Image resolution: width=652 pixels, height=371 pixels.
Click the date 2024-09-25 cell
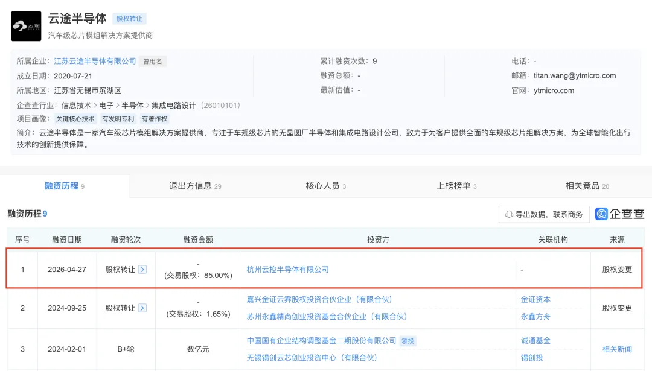(67, 308)
